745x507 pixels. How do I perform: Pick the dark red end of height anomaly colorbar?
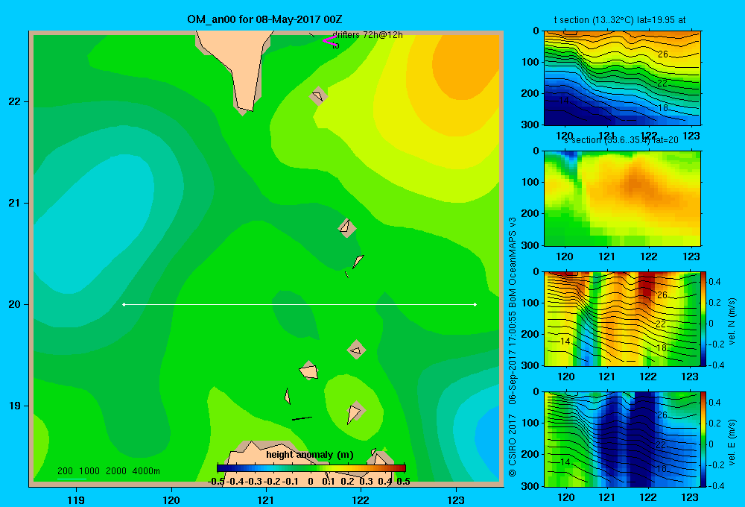[x=402, y=468]
